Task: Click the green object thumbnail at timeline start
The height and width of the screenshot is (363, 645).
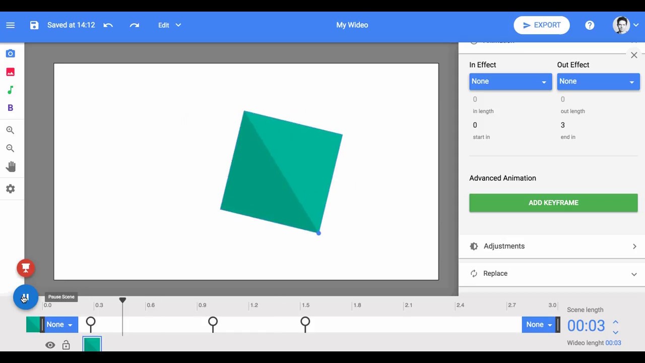Action: click(x=33, y=325)
